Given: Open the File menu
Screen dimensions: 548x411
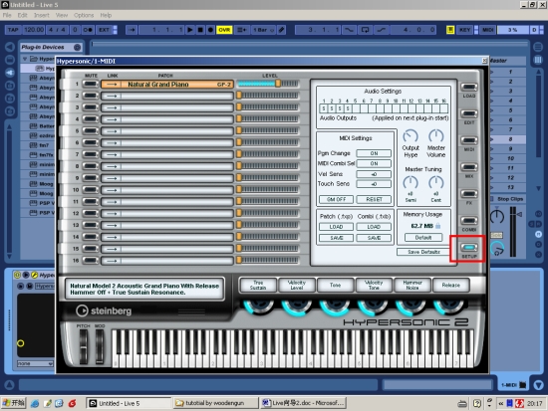Looking at the screenshot, I should pos(7,15).
